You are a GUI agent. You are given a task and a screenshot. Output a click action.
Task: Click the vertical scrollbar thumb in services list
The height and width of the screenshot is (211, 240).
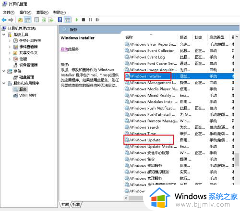pos(237,160)
